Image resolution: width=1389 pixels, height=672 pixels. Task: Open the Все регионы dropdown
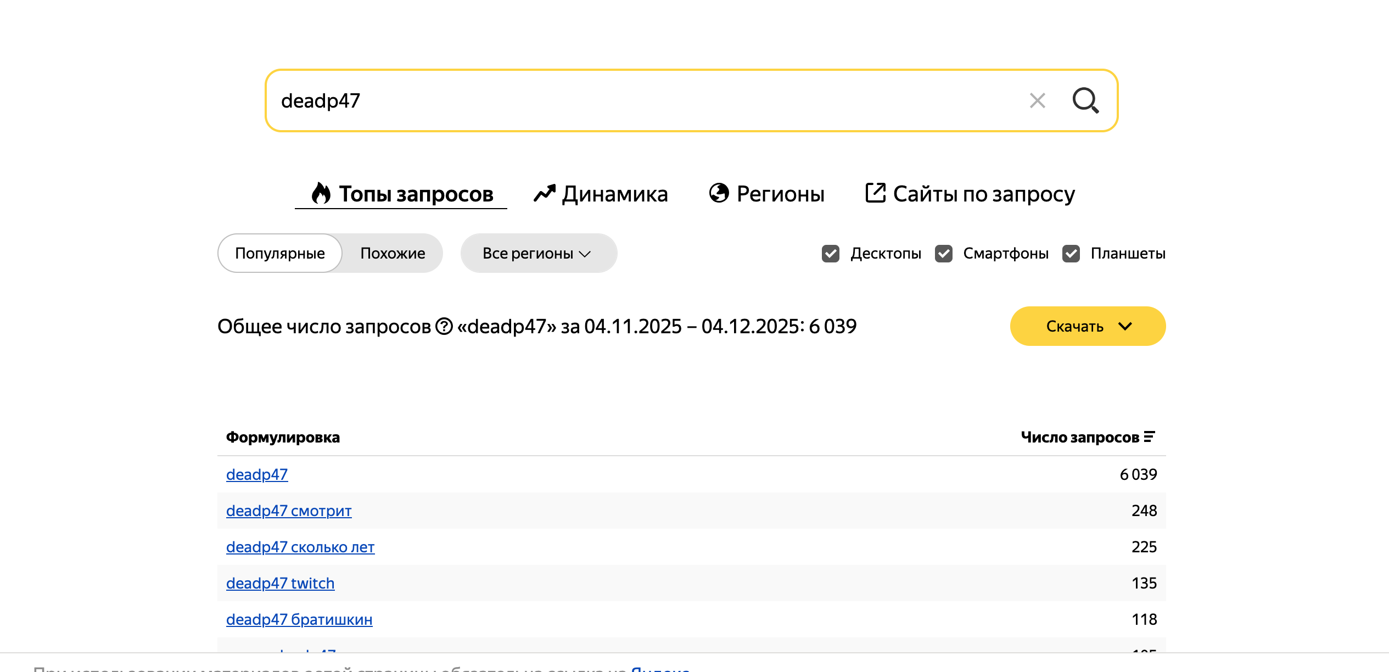click(x=538, y=254)
